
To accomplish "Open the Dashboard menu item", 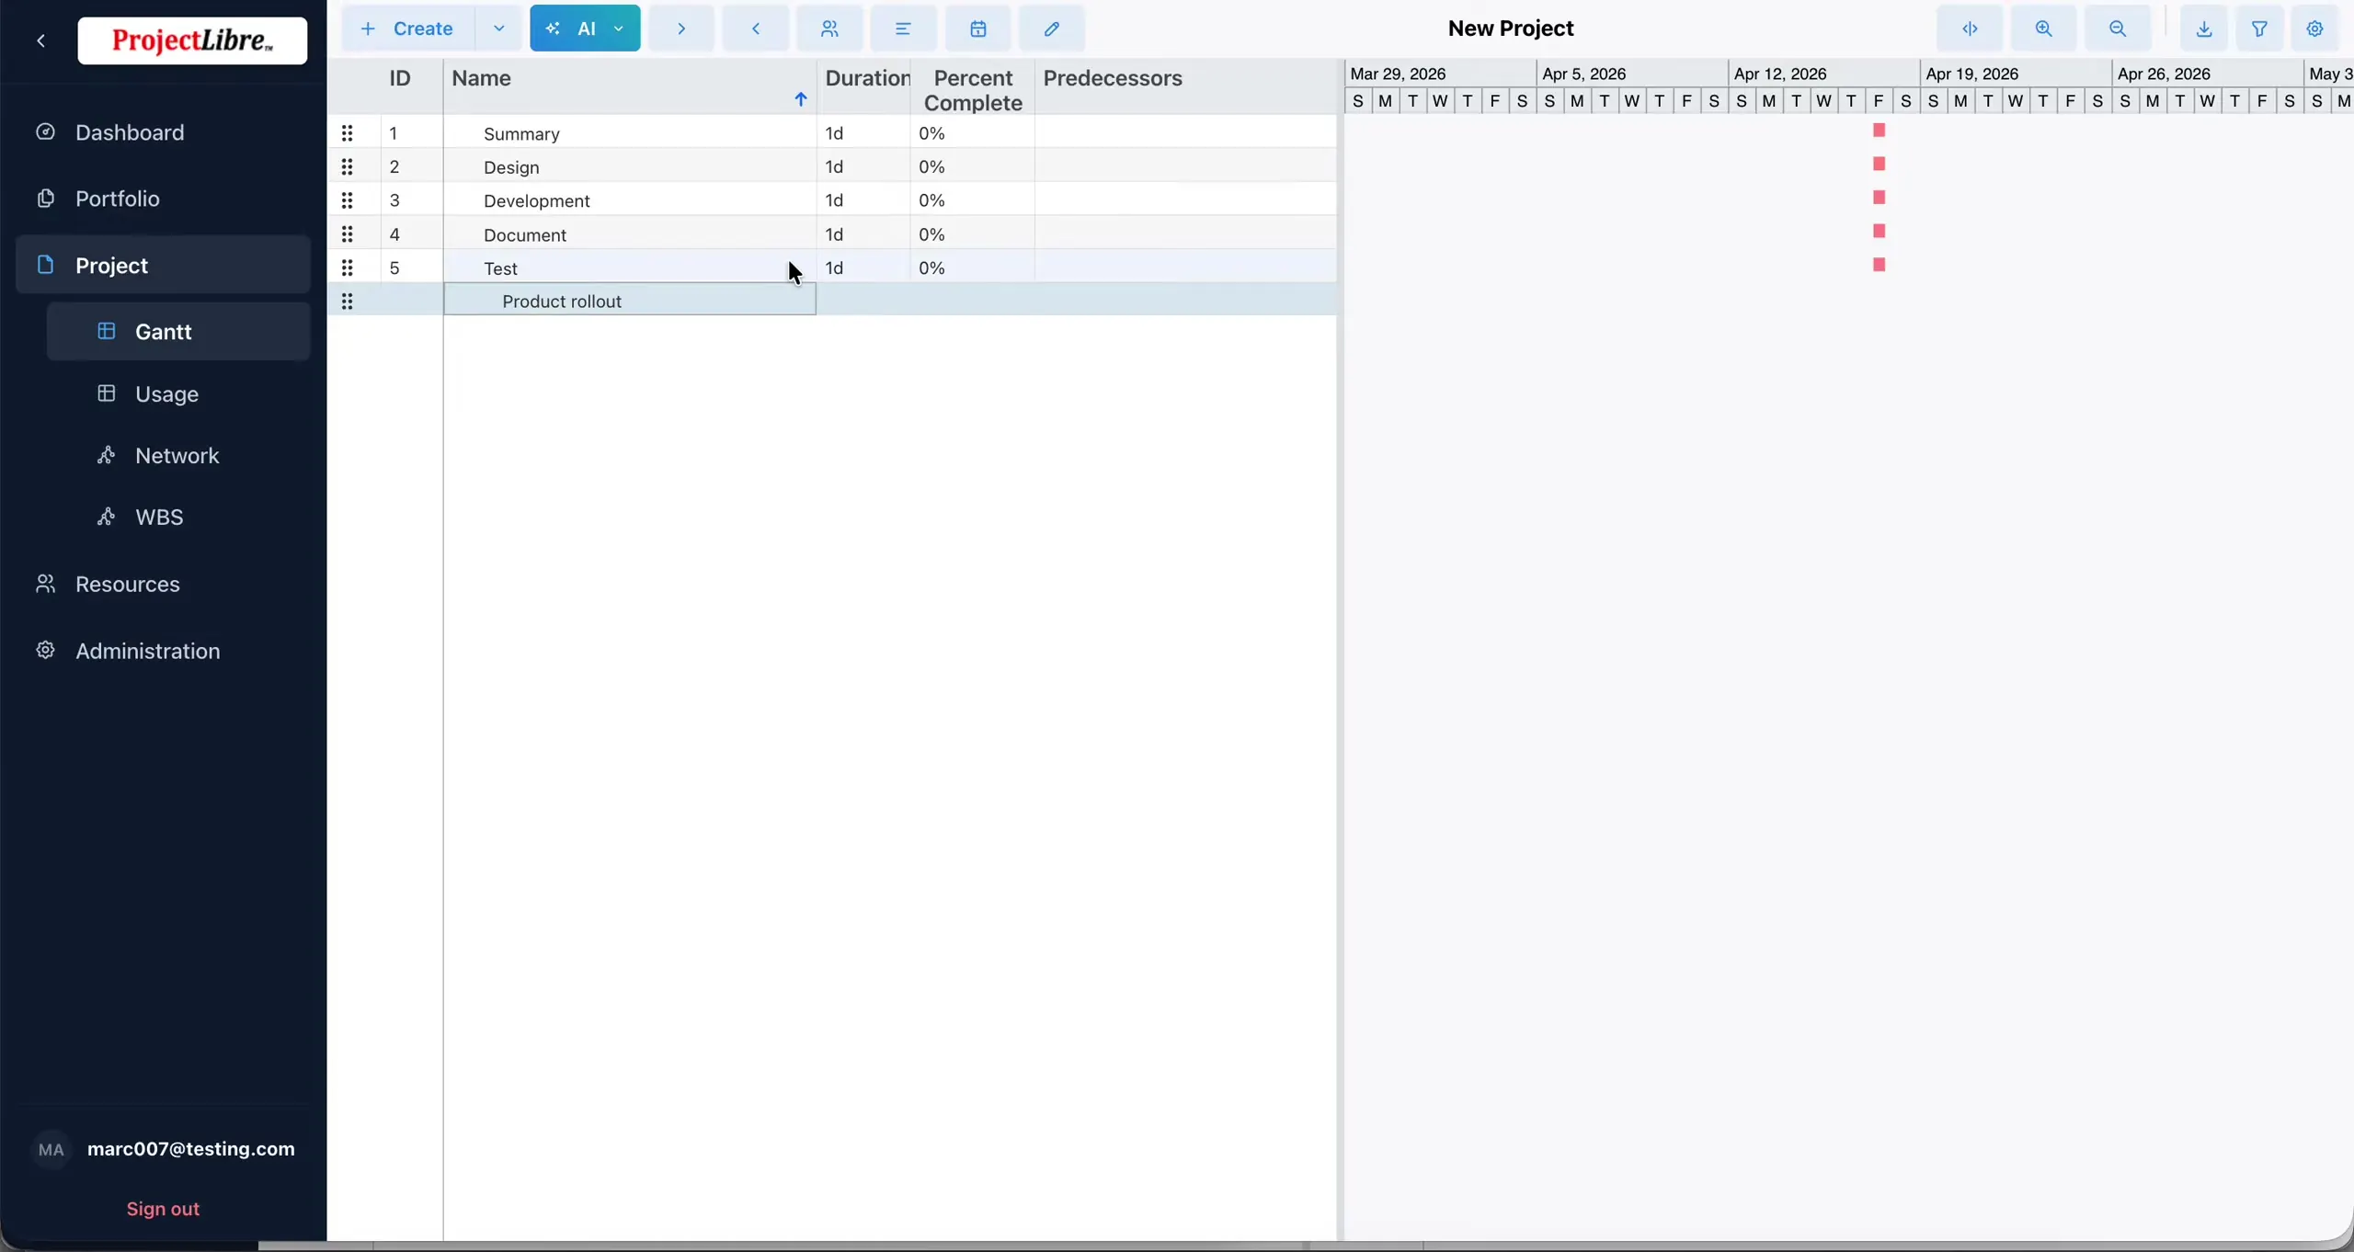I will coord(164,132).
